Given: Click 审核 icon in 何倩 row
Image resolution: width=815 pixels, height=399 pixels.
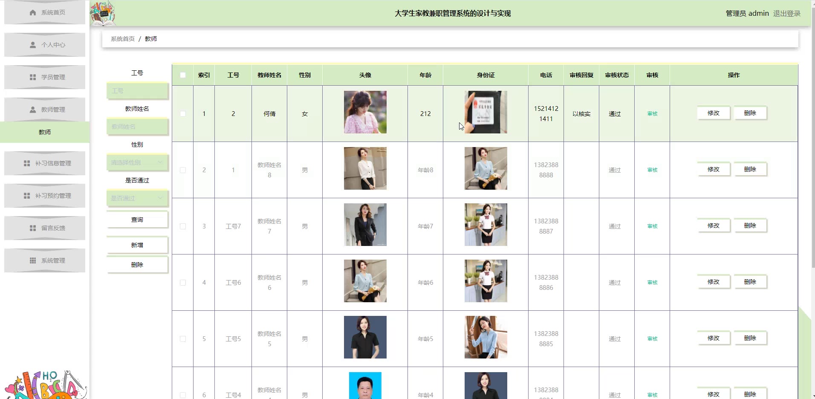Looking at the screenshot, I should pyautogui.click(x=652, y=114).
